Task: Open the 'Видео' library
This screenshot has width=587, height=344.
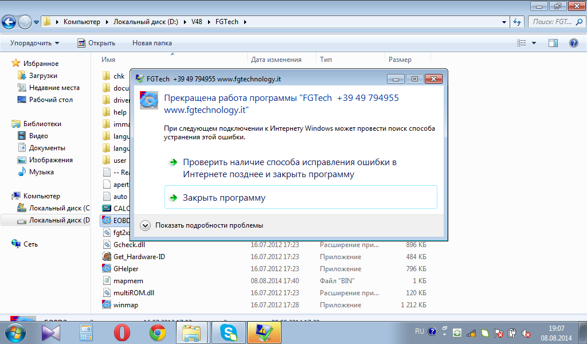Action: [38, 136]
